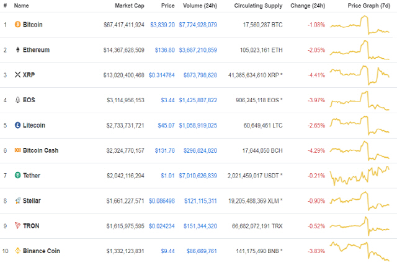Select supply value 66,682,072,191 TRX
The image size is (397, 263).
pyautogui.click(x=257, y=226)
